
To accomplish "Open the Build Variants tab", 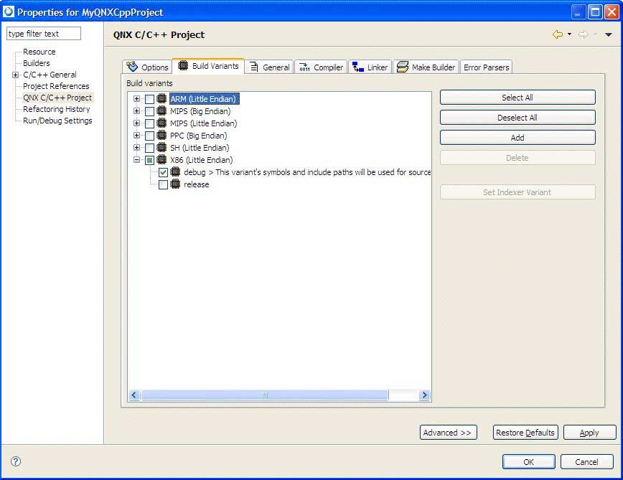I will point(208,66).
